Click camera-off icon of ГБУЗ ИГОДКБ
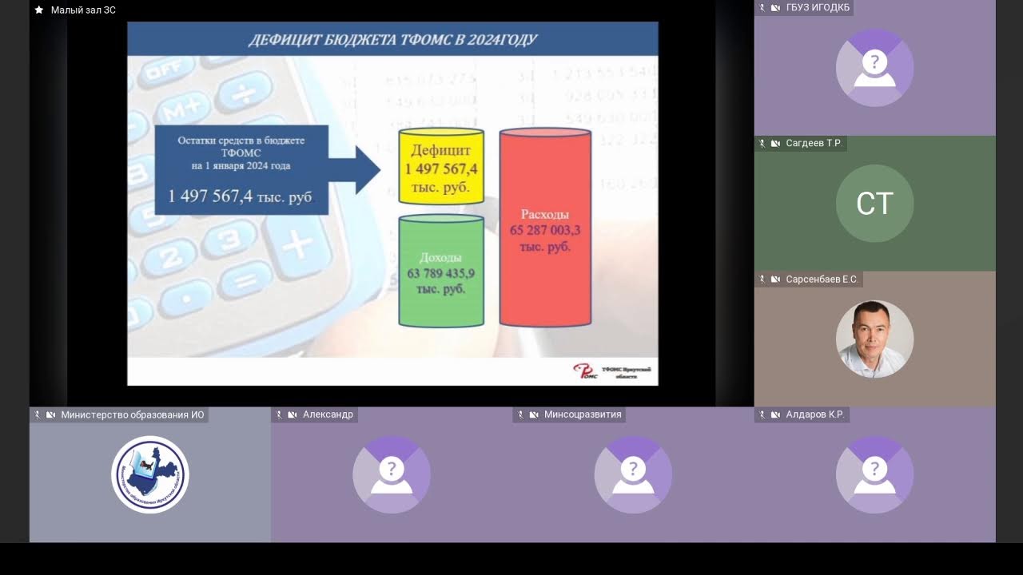This screenshot has width=1023, height=575. tap(775, 8)
